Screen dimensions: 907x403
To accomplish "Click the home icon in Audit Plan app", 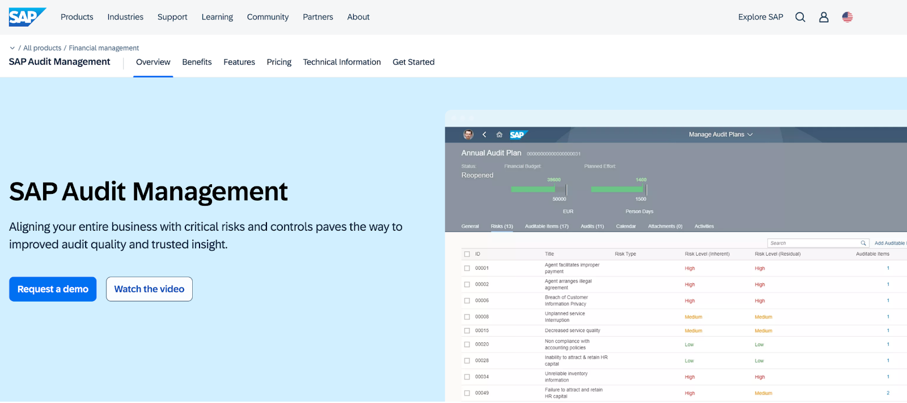I will [499, 134].
